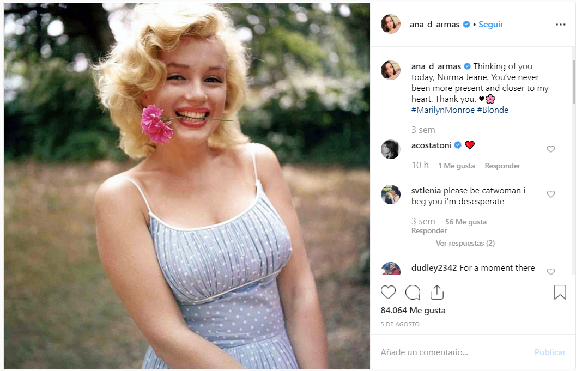Viewport: 576px width, 371px height.
Task: Open acostatoni's profile picture
Action: coord(391,149)
